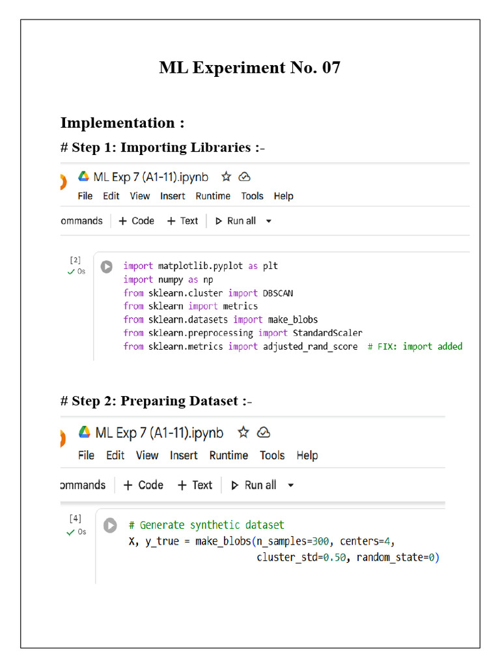Expand Run all dropdown arrow in Step 2
The image size is (500, 667).
pyautogui.click(x=291, y=485)
